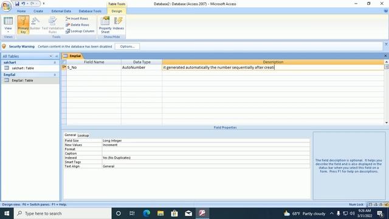This screenshot has width=389, height=219.
Task: Click the taskbar search box
Action: pyautogui.click(x=63, y=214)
